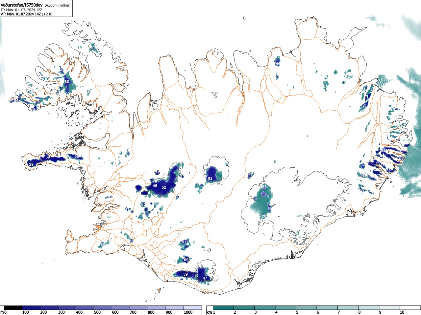Click the 'Skyggni (m/km)' label

click(58, 5)
